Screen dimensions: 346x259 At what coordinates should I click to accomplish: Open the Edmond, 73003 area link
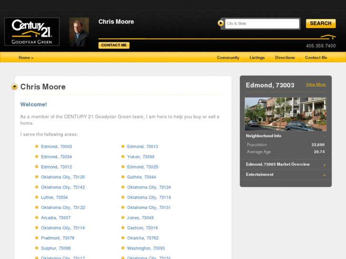56,146
